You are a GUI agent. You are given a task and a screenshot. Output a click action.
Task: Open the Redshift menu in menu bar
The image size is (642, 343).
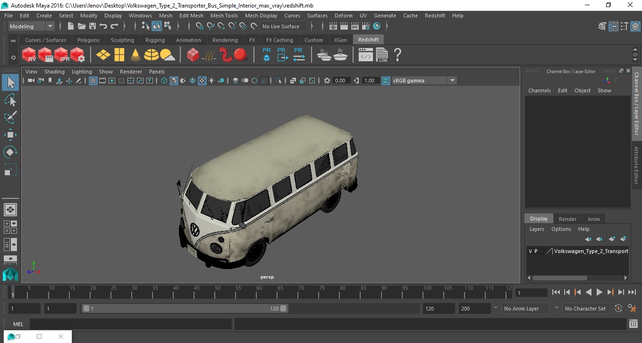(435, 16)
